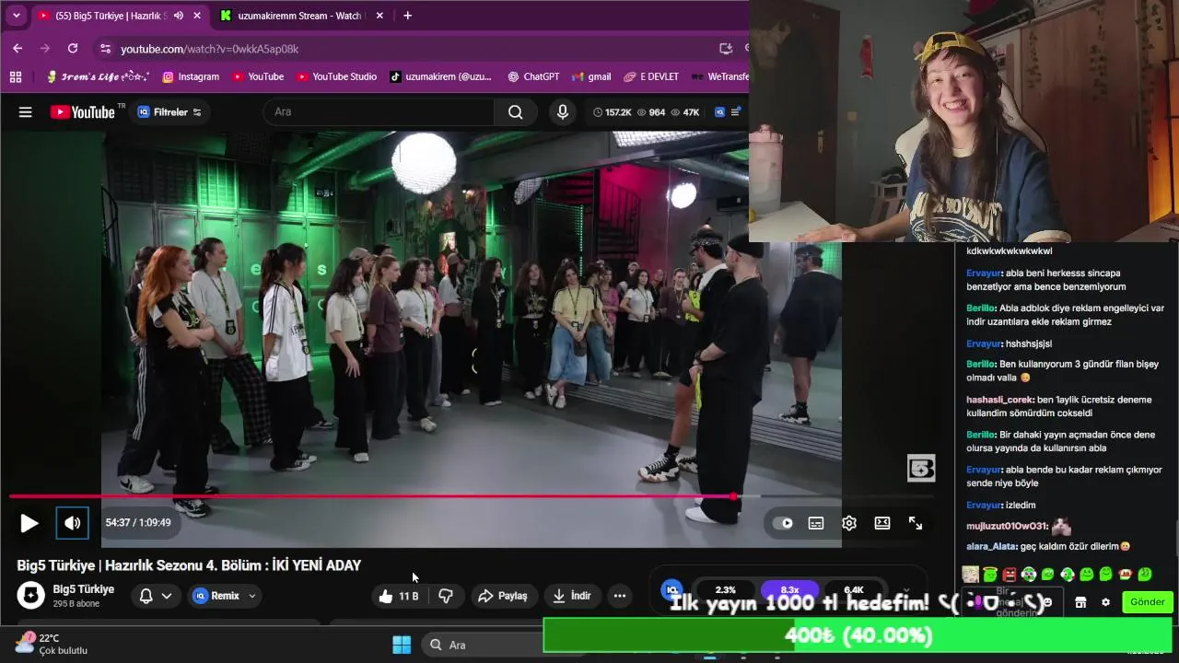Open the tab search dropdown arrow

coord(16,16)
